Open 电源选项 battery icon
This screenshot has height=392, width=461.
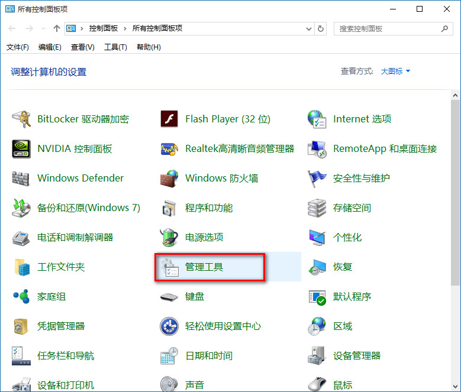click(x=169, y=237)
